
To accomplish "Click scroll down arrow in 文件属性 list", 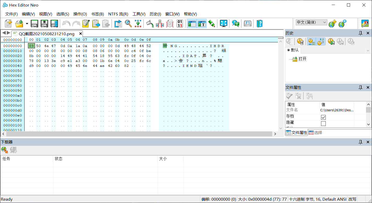I will pos(368,125).
